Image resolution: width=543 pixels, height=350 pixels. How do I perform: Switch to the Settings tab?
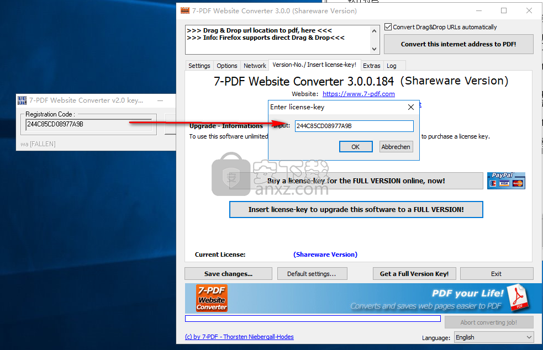pyautogui.click(x=199, y=66)
